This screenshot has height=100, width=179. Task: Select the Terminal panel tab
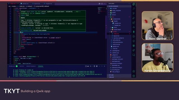click(x=41, y=66)
